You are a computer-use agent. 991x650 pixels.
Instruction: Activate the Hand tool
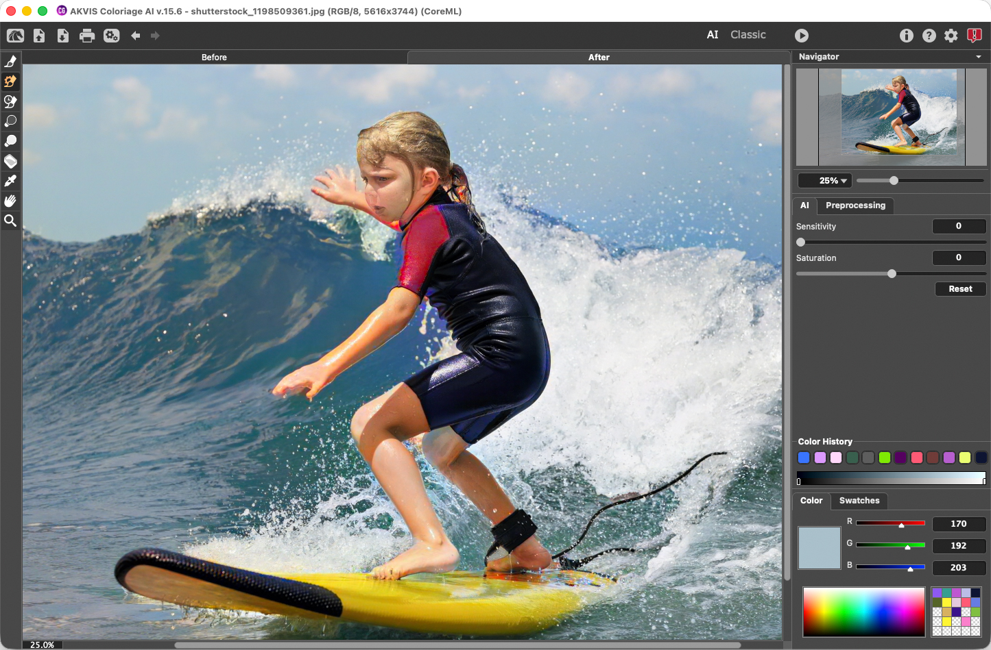pyautogui.click(x=10, y=201)
